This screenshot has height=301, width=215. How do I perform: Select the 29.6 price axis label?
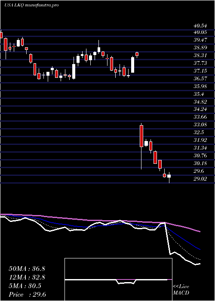pos(199,171)
